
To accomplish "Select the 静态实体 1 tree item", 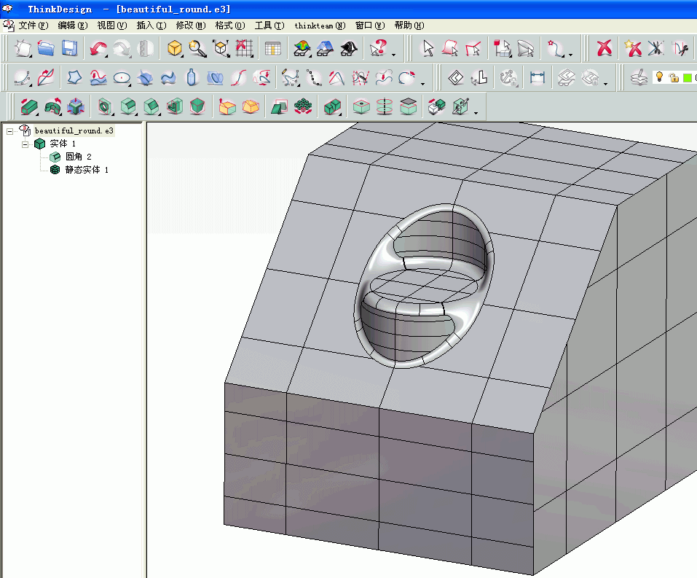I will click(87, 170).
